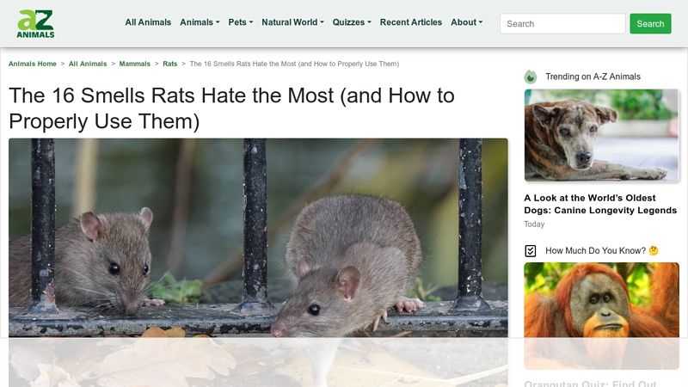Expand the About dropdown menu
The image size is (688, 387).
466,22
